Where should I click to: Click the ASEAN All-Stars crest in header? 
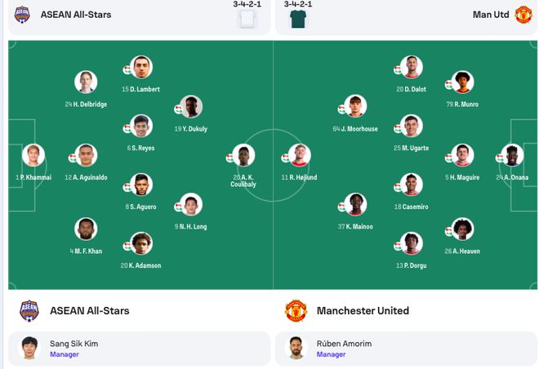(x=23, y=14)
